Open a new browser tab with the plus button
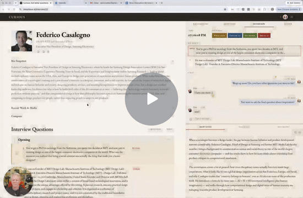 tap(162, 3)
